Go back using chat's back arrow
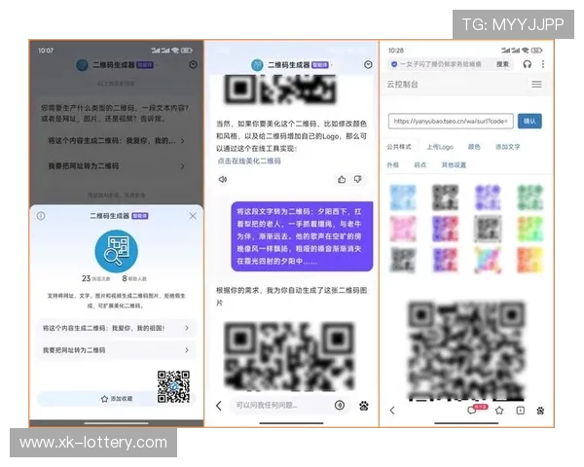This screenshot has height=467, width=584. 219,406
